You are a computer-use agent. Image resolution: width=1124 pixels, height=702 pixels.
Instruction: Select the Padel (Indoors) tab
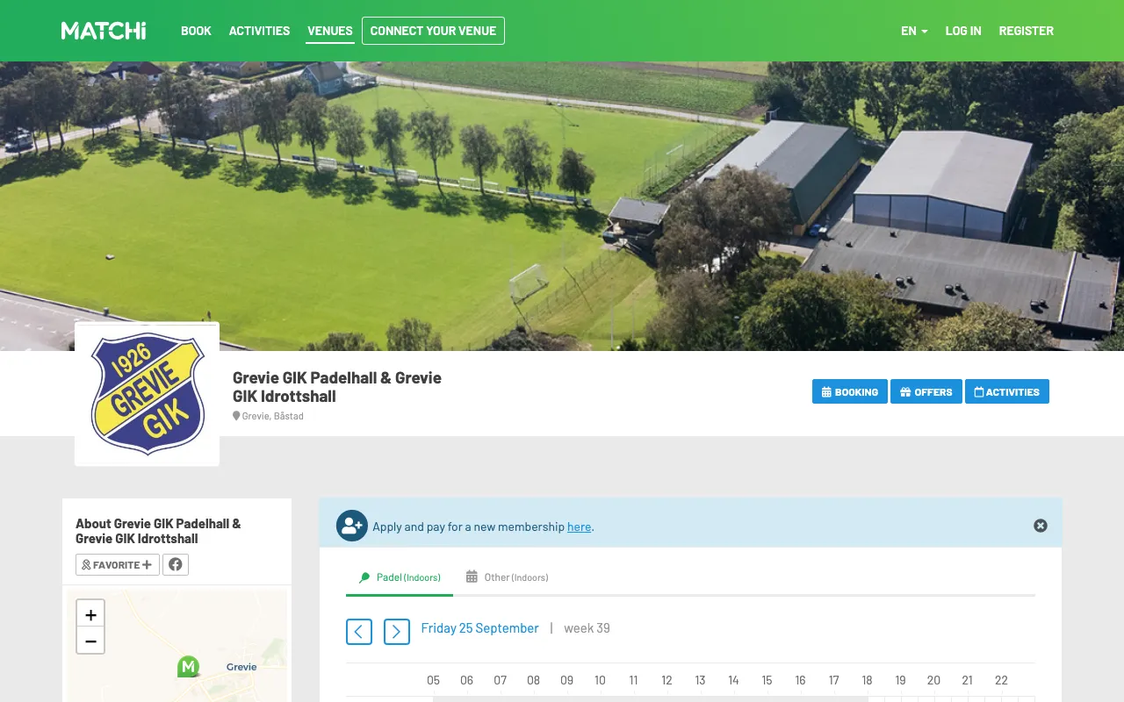point(400,577)
